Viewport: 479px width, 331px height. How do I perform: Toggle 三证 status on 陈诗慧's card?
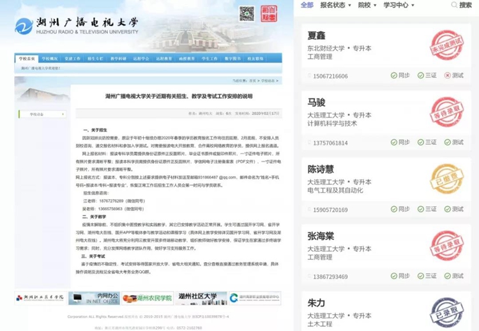[427, 209]
